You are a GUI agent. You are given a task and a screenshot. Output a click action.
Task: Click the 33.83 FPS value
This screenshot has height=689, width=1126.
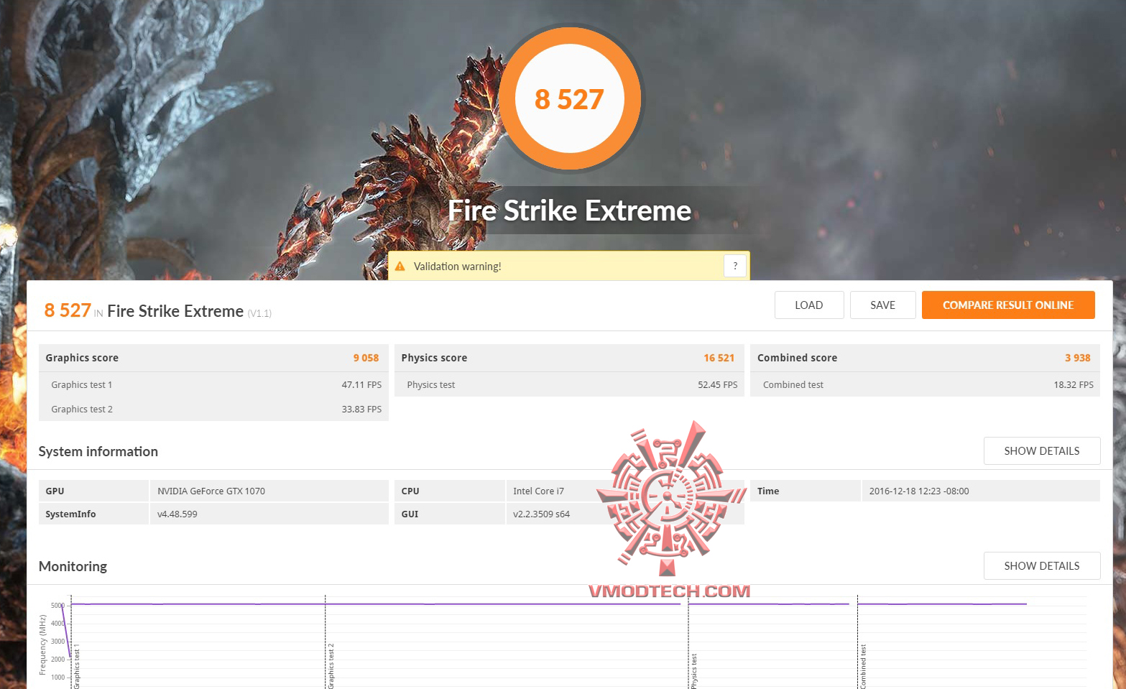click(361, 409)
